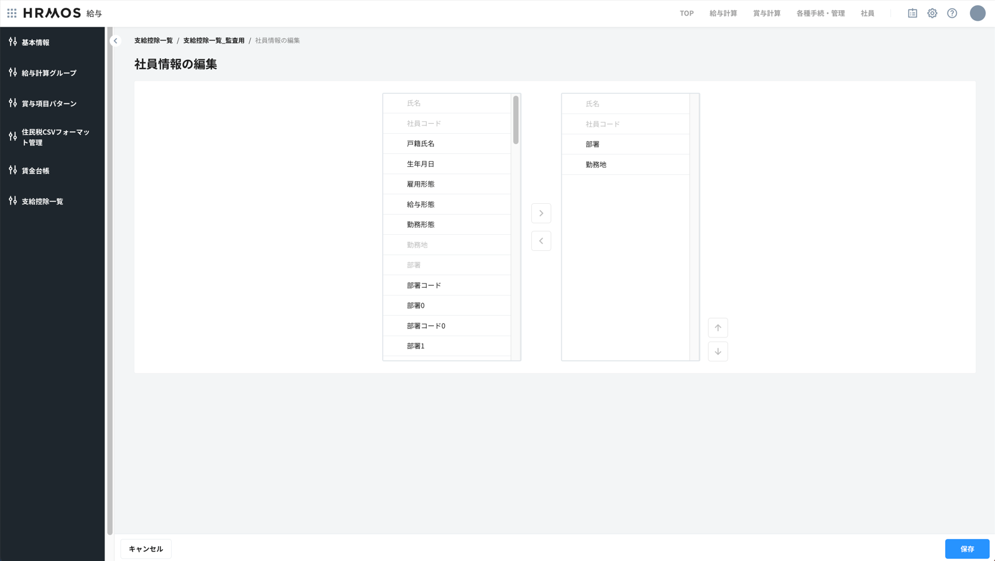Open 給与計算 in the top navigation
The height and width of the screenshot is (561, 995).
[723, 13]
